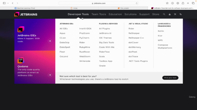Click the Qodana product icon
The image size is (197, 110).
[x=21, y=61]
